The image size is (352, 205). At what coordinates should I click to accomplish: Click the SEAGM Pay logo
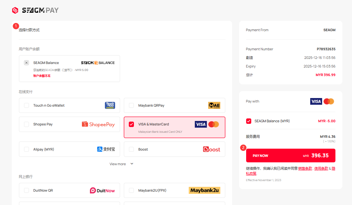coord(35,11)
